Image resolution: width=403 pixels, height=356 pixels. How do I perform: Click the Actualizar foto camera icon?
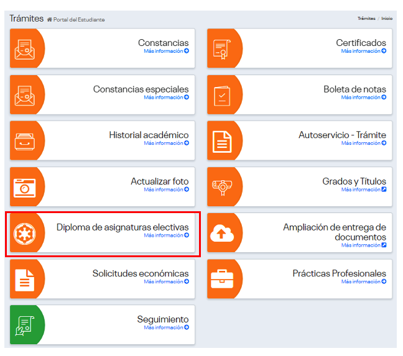pos(25,187)
